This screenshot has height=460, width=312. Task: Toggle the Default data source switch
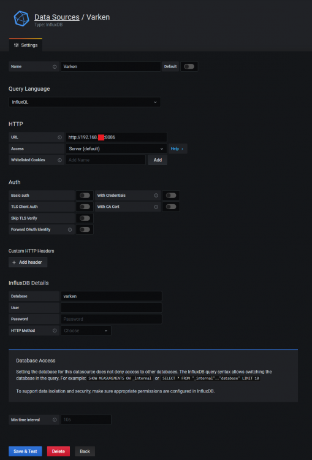(189, 67)
